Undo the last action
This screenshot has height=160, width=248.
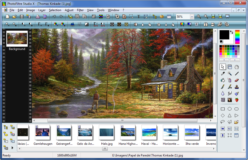[x=54, y=16]
